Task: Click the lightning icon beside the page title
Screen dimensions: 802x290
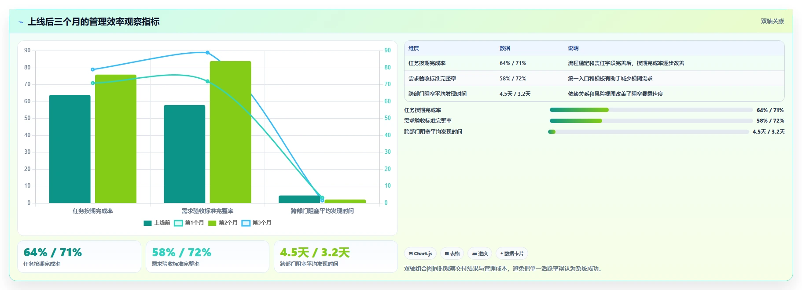Action: [x=21, y=22]
